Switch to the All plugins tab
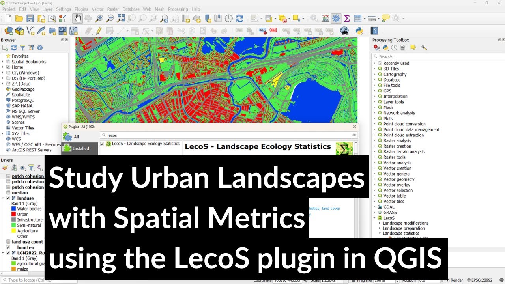This screenshot has height=284, width=505. [x=80, y=137]
